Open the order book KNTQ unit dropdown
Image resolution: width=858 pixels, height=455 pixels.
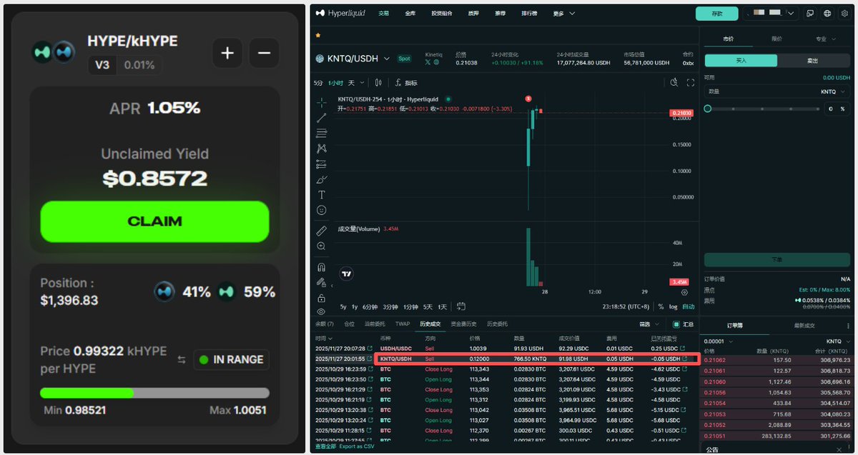pyautogui.click(x=837, y=341)
